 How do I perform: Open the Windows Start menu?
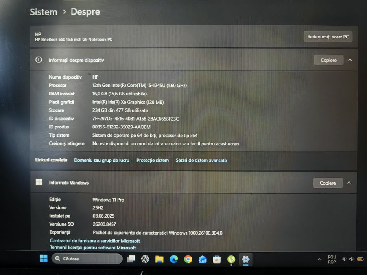(44, 258)
